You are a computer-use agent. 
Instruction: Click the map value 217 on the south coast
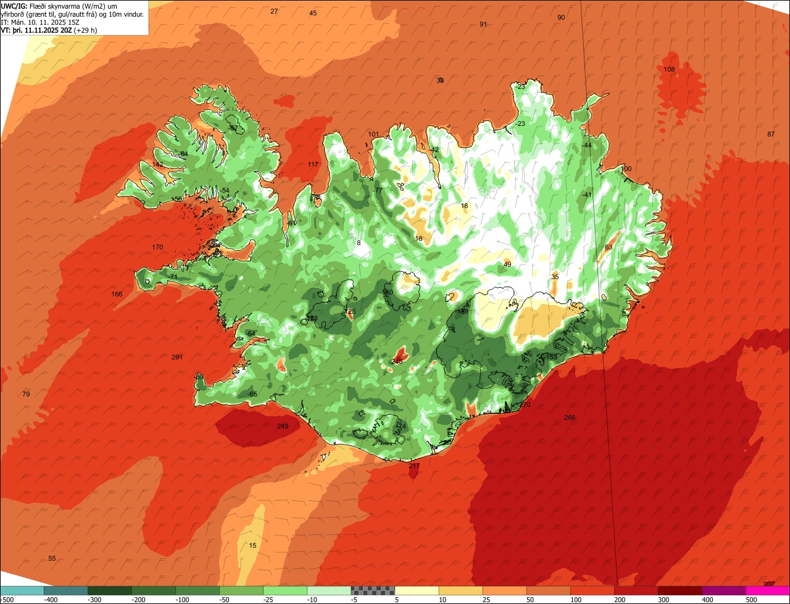414,466
